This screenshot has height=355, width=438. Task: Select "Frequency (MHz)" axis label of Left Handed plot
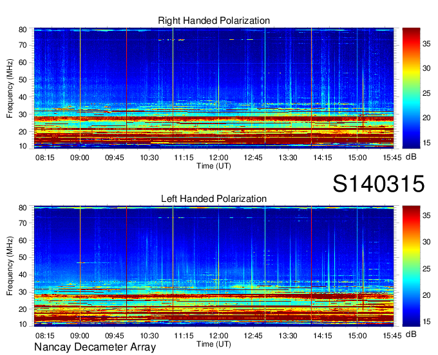pos(10,266)
